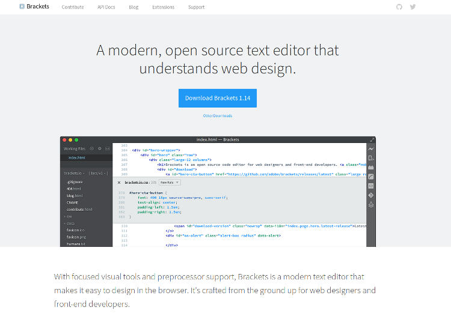Open Working Files gear settings icon
The width and height of the screenshot is (451, 313).
click(x=99, y=148)
